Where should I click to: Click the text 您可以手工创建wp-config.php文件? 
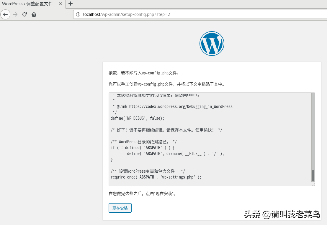[x=140, y=84]
